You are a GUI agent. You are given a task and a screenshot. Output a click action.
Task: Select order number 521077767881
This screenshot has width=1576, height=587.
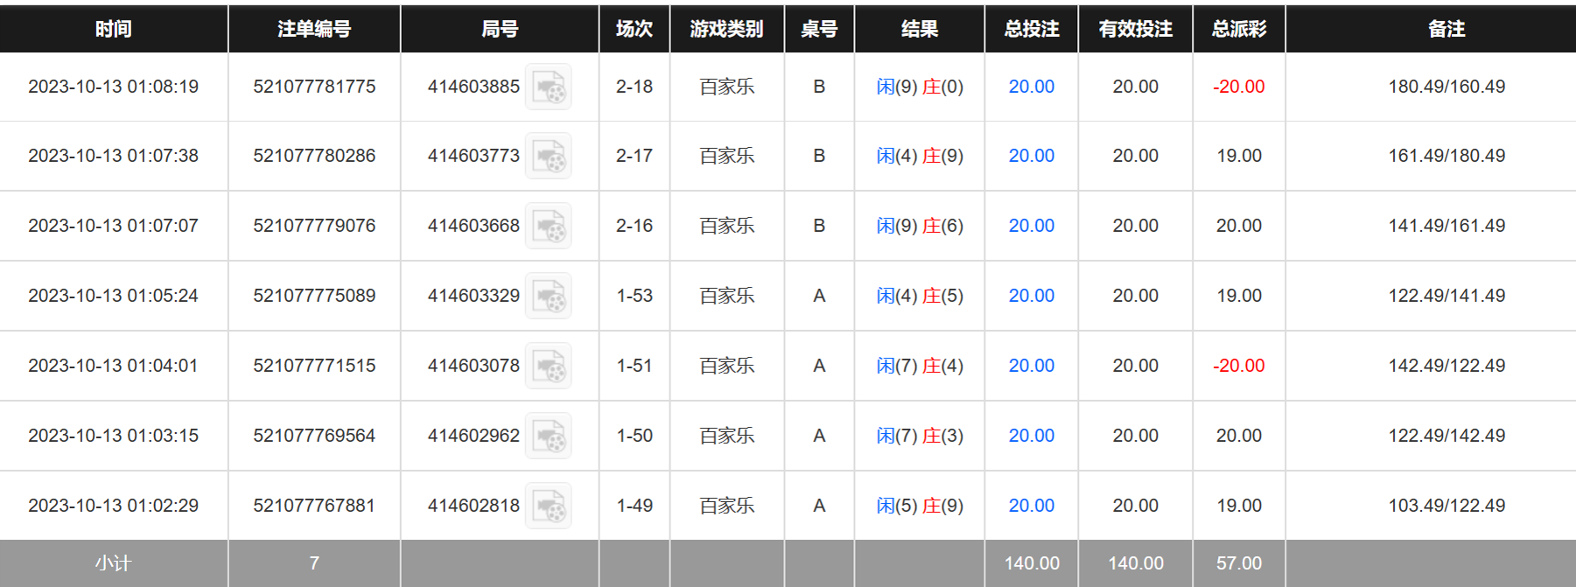[x=314, y=506]
